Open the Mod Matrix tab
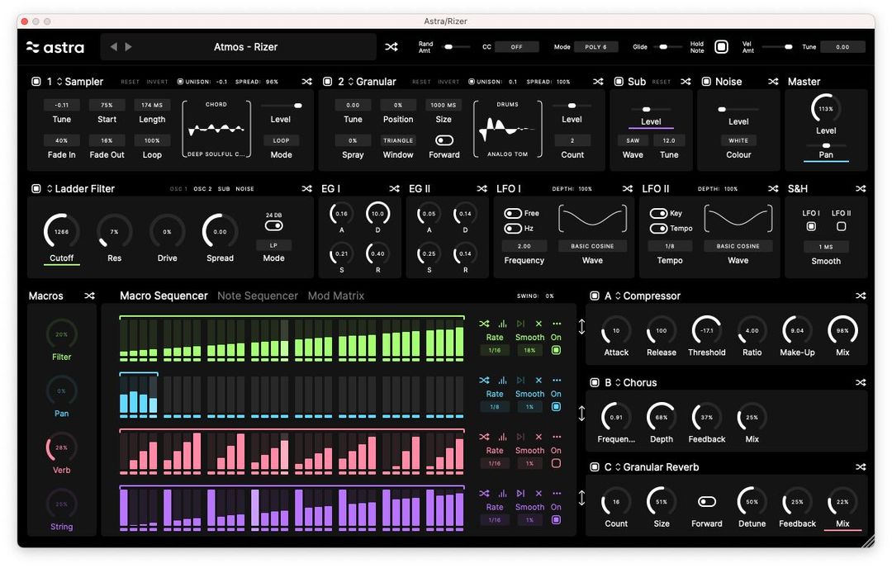This screenshot has height=568, width=892. (335, 296)
